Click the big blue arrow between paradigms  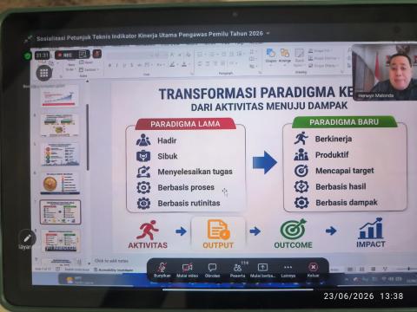click(265, 162)
